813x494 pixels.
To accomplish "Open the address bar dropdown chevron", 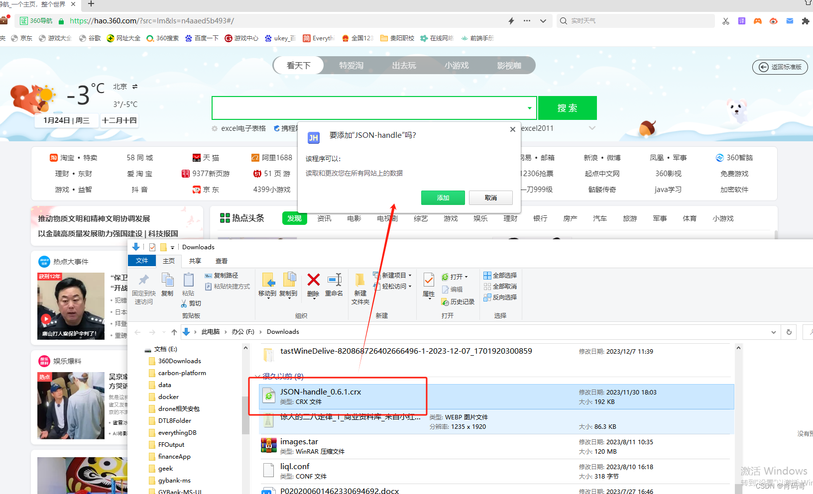I will 543,21.
